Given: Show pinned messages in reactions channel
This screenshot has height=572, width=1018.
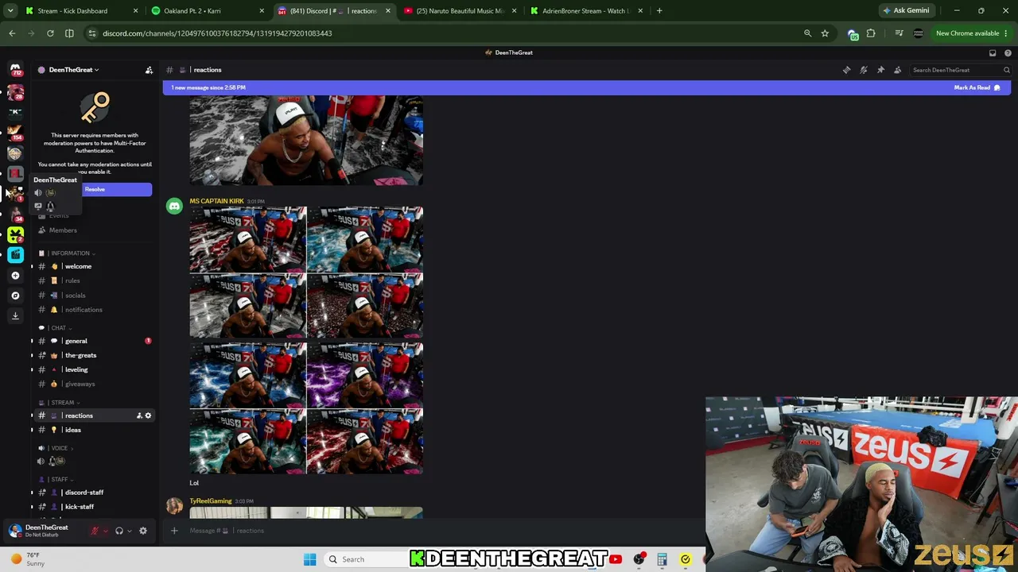Looking at the screenshot, I should tap(880, 70).
